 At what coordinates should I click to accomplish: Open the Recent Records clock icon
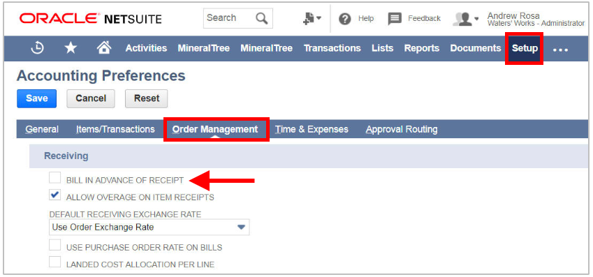point(37,48)
